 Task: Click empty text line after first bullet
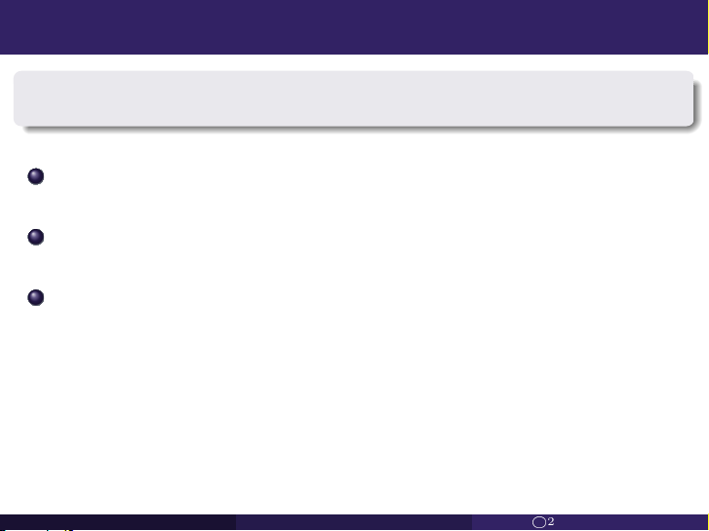click(362, 176)
